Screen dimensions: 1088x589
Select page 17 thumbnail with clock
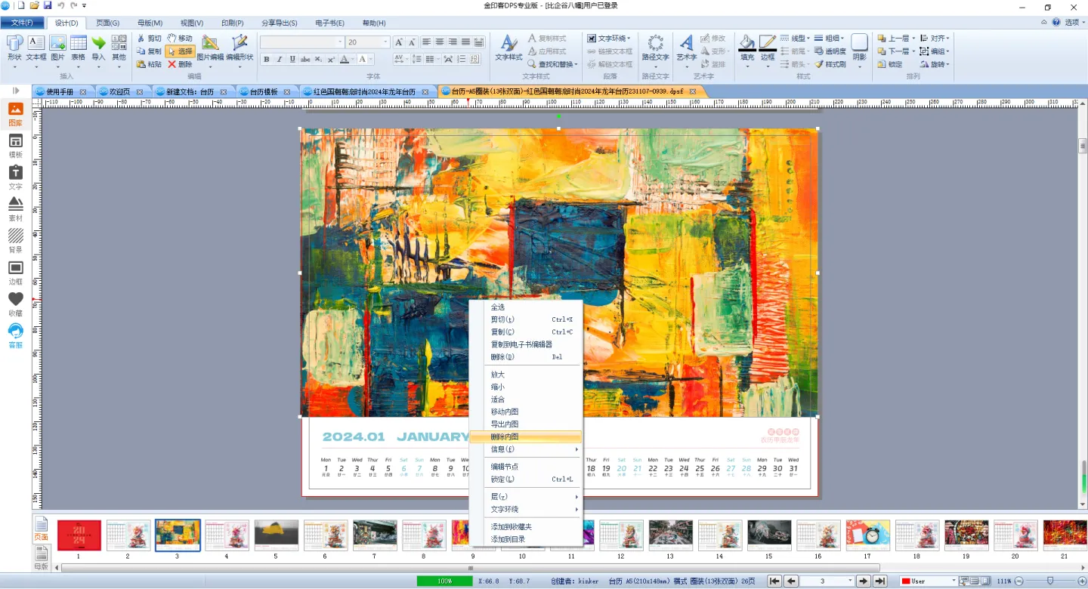point(867,535)
